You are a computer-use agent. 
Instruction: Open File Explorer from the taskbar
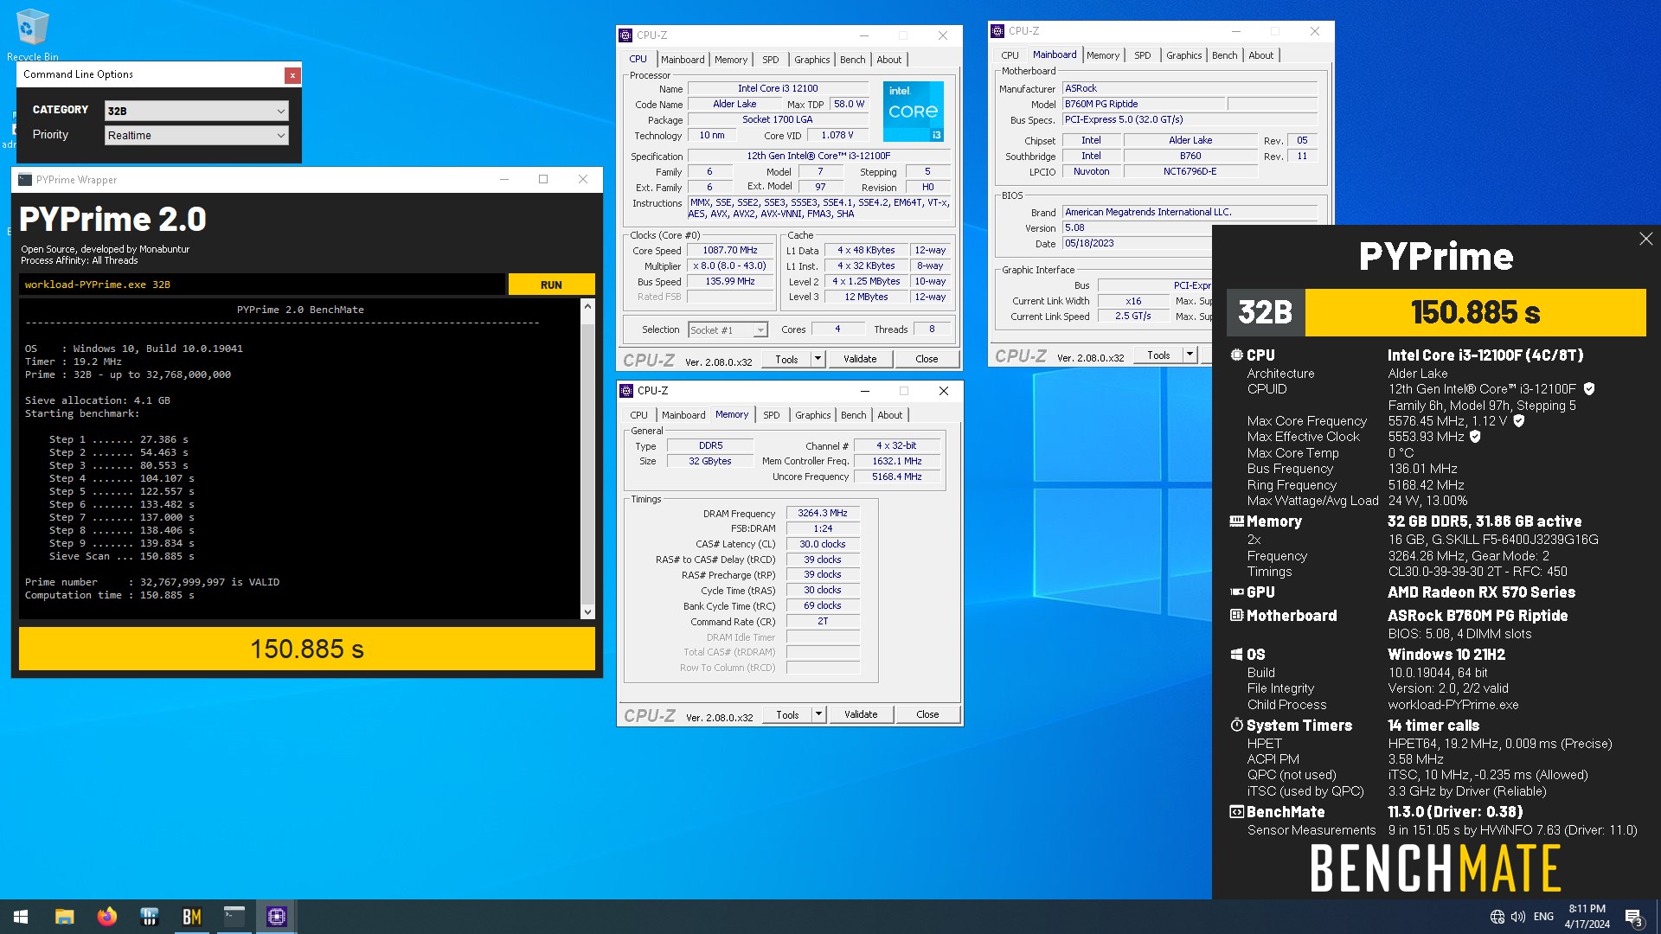click(x=64, y=917)
